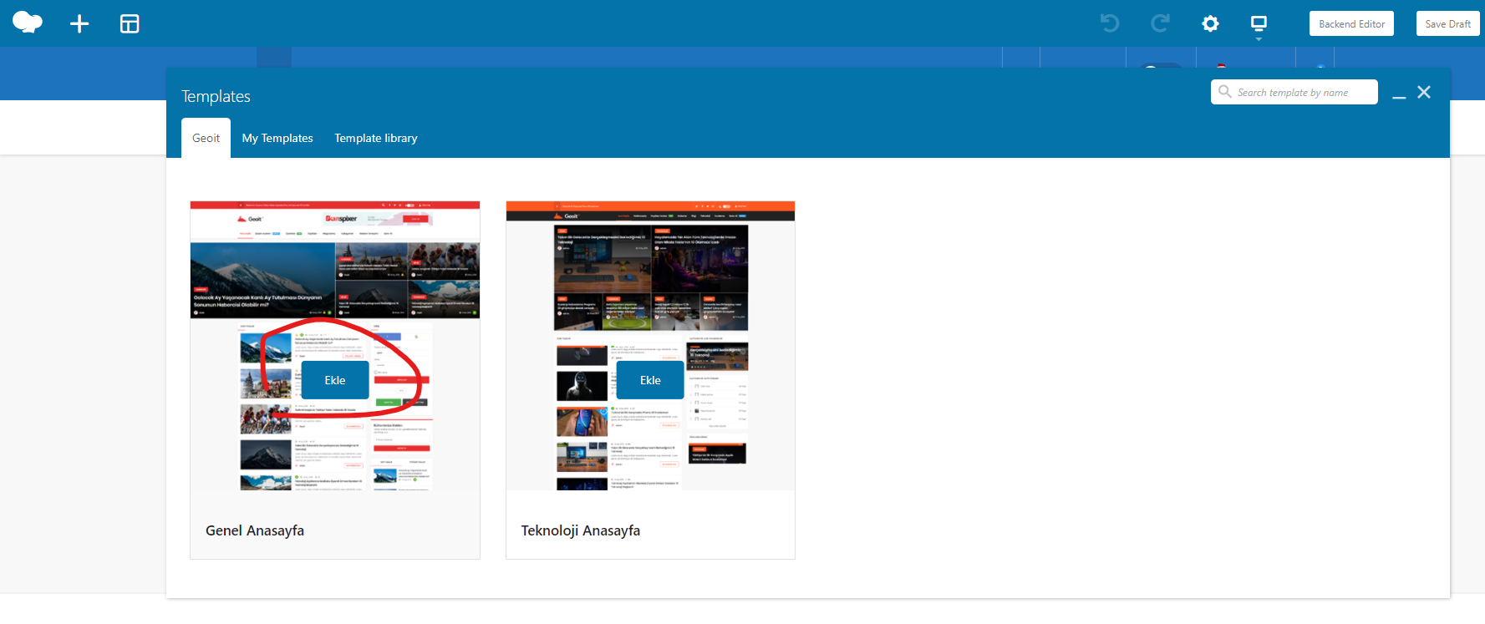Minimize the Templates panel
The image size is (1485, 624).
pos(1399,94)
